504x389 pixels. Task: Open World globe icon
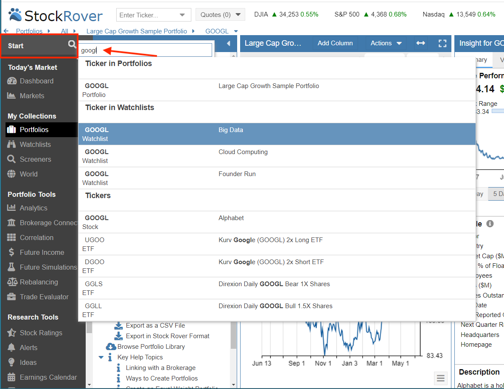[11, 174]
